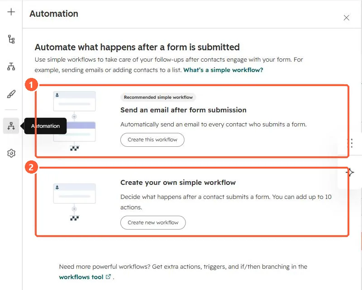Close the Automation panel
The image size is (362, 290).
[x=346, y=18]
